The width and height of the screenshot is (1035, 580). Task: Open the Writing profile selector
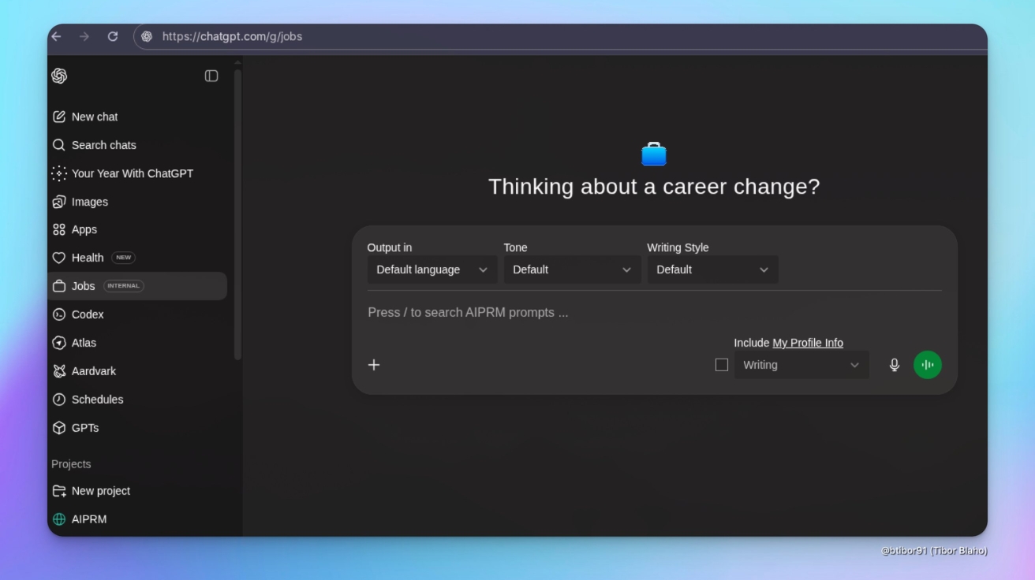coord(801,364)
